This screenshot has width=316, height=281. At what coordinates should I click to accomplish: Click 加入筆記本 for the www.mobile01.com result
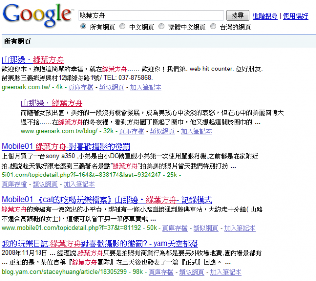[240, 228]
